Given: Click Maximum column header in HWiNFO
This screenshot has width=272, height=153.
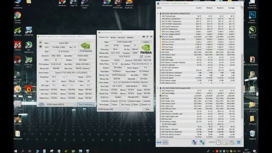Looking at the screenshot, I should 220,8.
